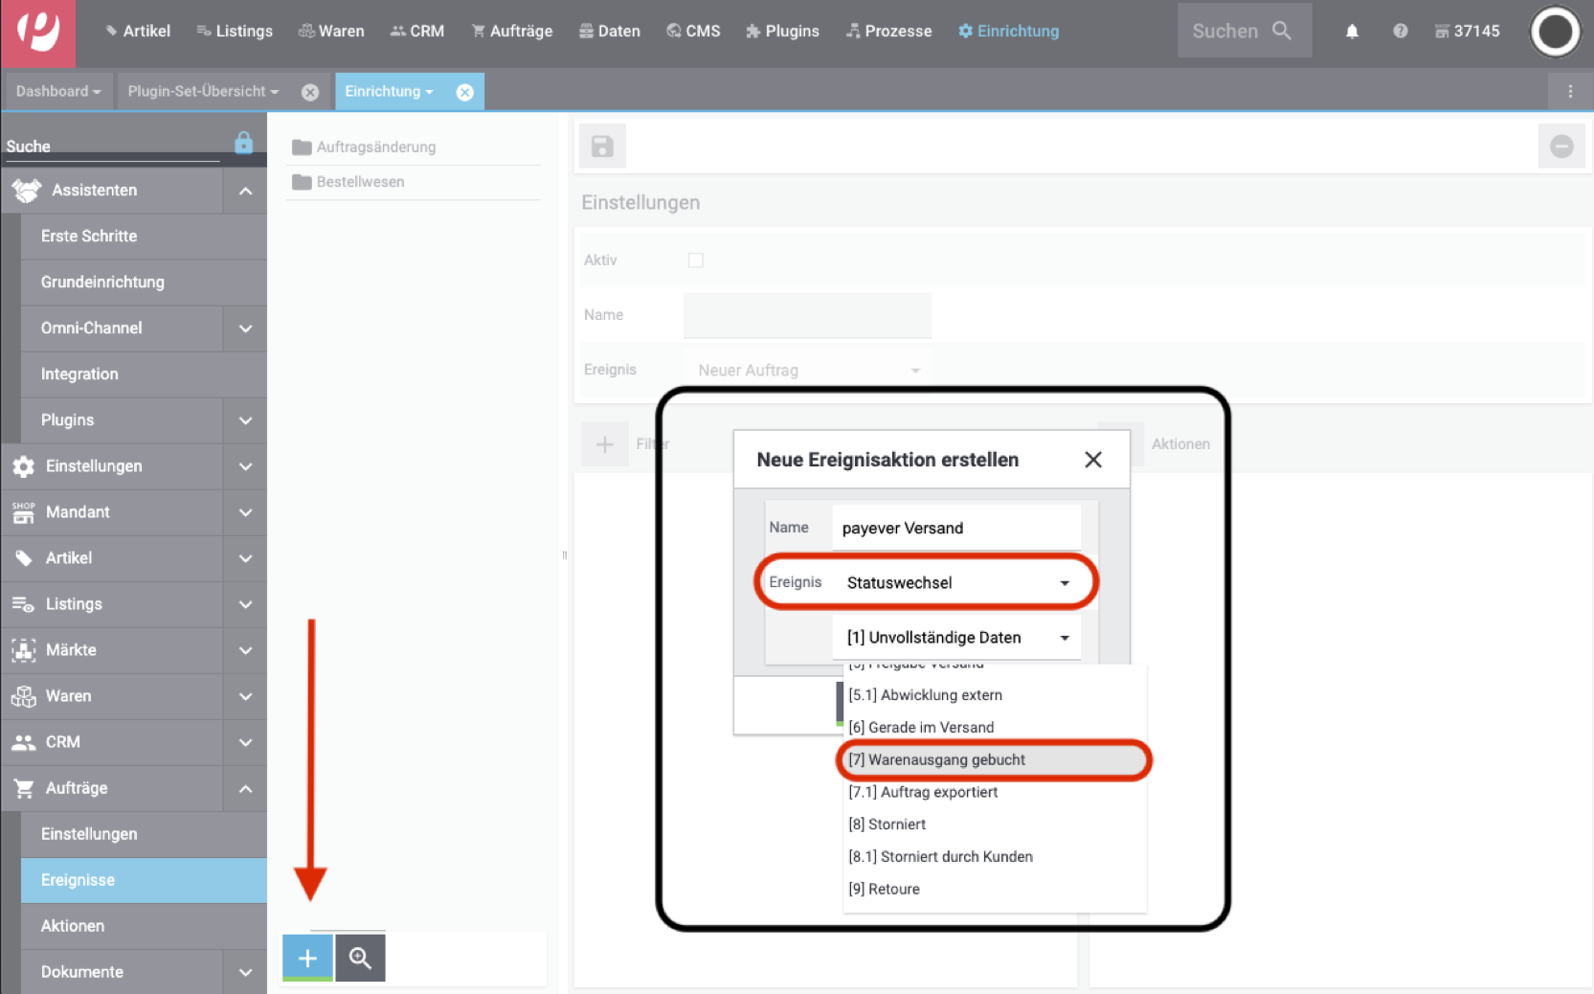Open Ereignisse in the sidebar
The height and width of the screenshot is (994, 1594).
[144, 880]
